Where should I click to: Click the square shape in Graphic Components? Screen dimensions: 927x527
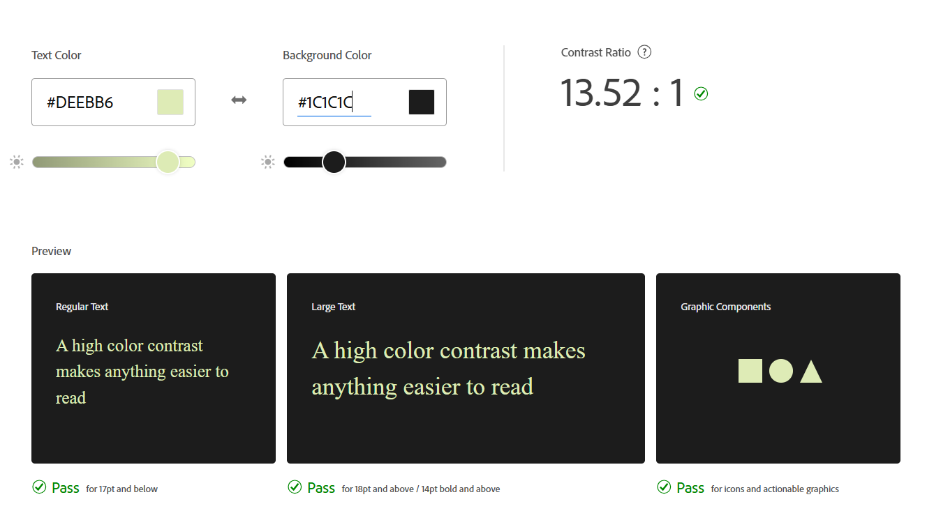click(x=750, y=371)
